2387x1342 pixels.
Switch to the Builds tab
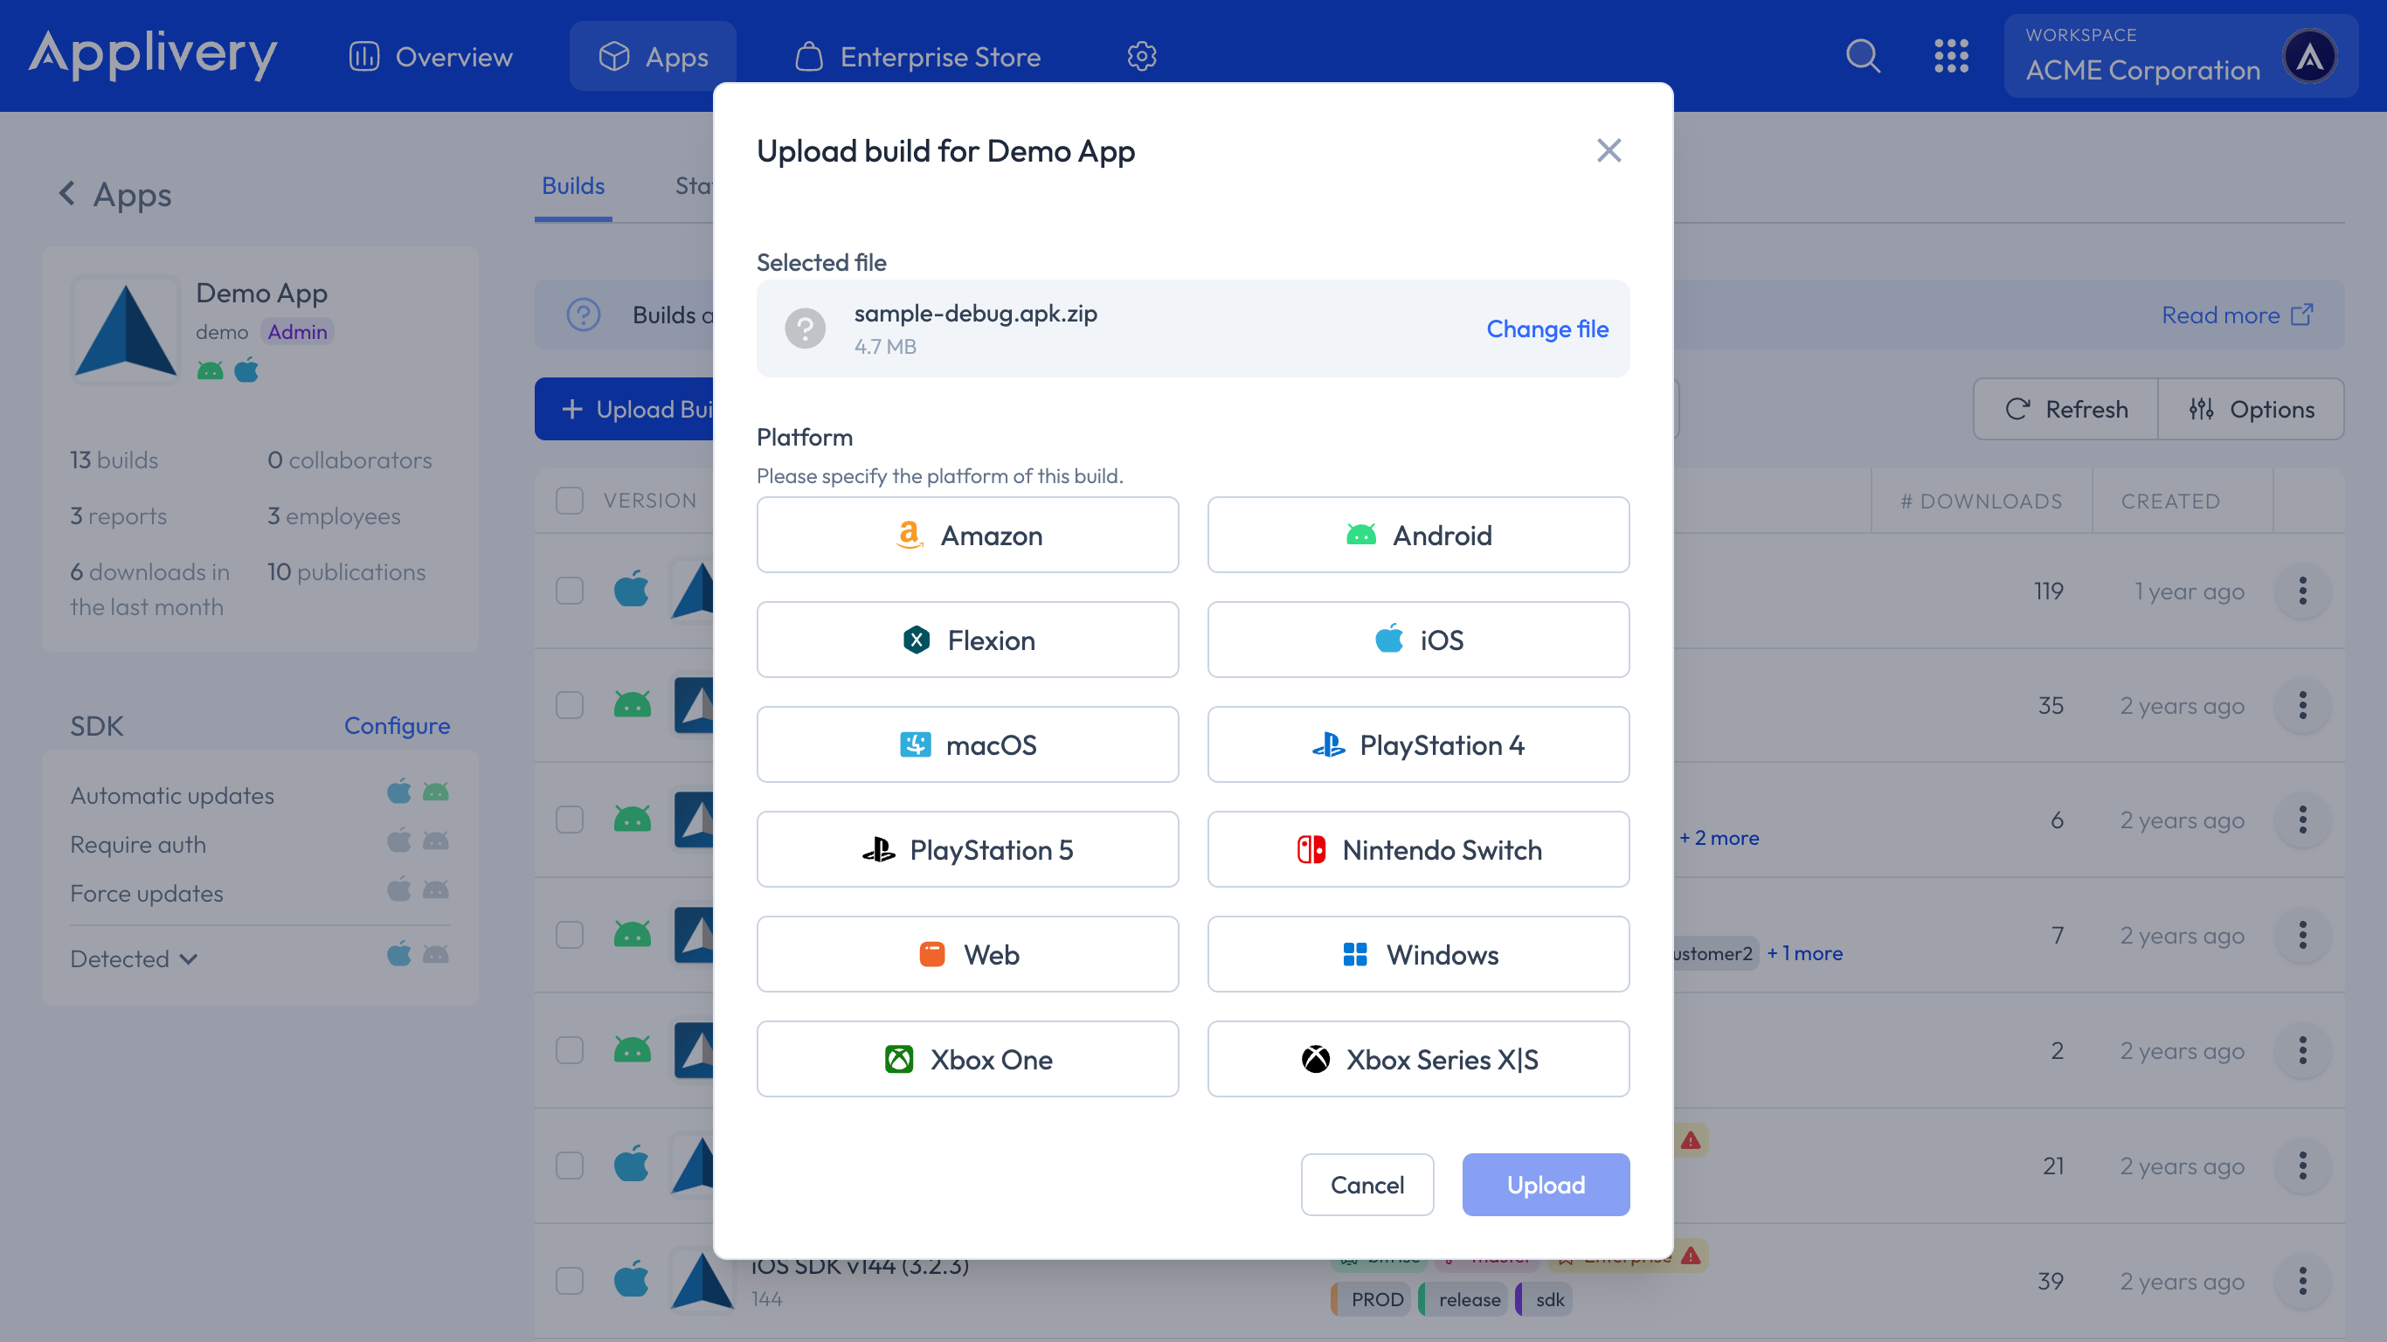pos(572,186)
